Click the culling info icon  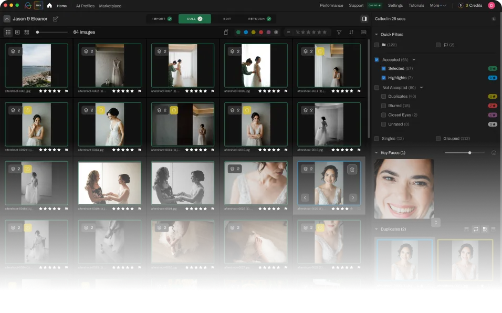[494, 19]
